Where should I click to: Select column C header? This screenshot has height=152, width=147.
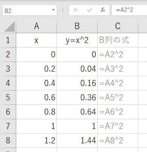click(118, 26)
